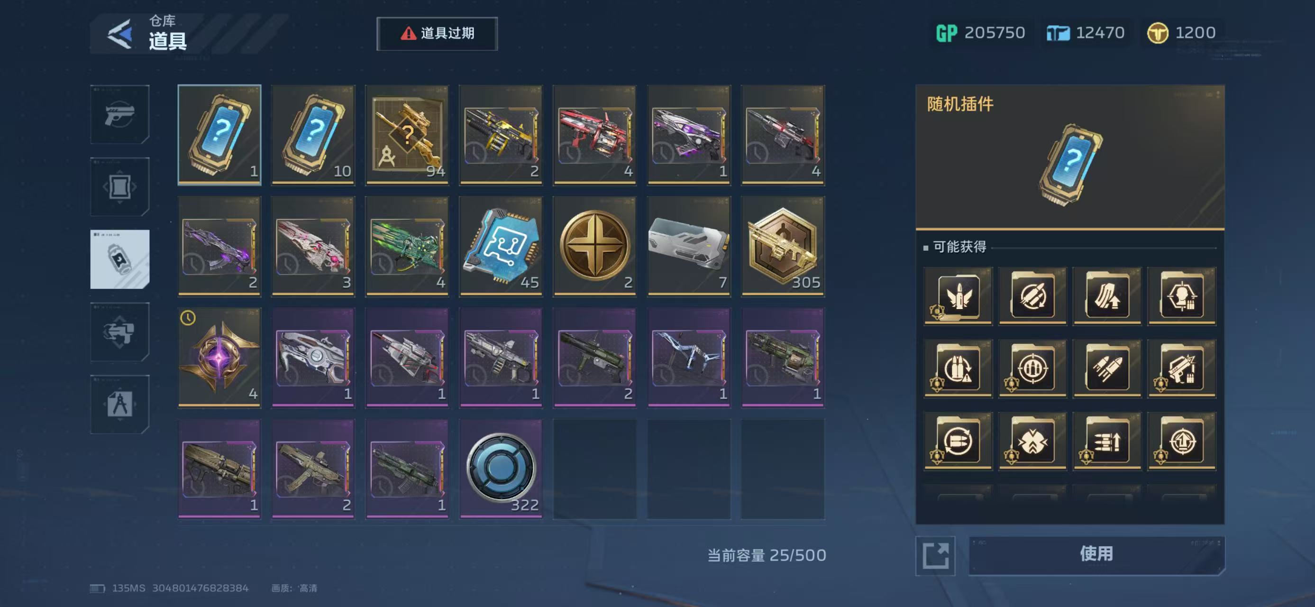Select the purple star emblem with timer

219,357
